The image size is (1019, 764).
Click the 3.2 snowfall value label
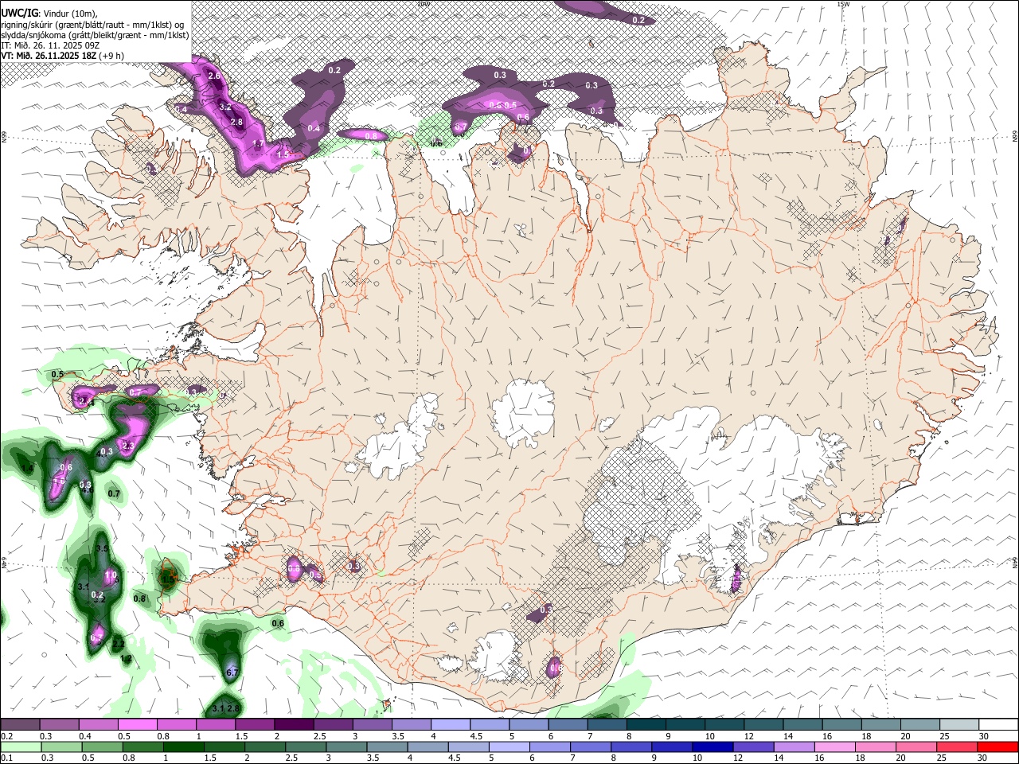tap(225, 107)
